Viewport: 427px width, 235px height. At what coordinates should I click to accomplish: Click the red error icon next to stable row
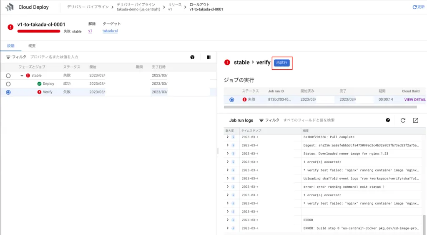coord(28,76)
